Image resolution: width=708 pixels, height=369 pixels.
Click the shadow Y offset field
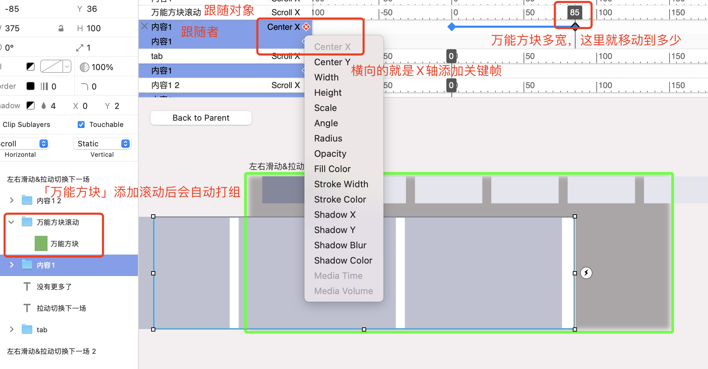[117, 106]
